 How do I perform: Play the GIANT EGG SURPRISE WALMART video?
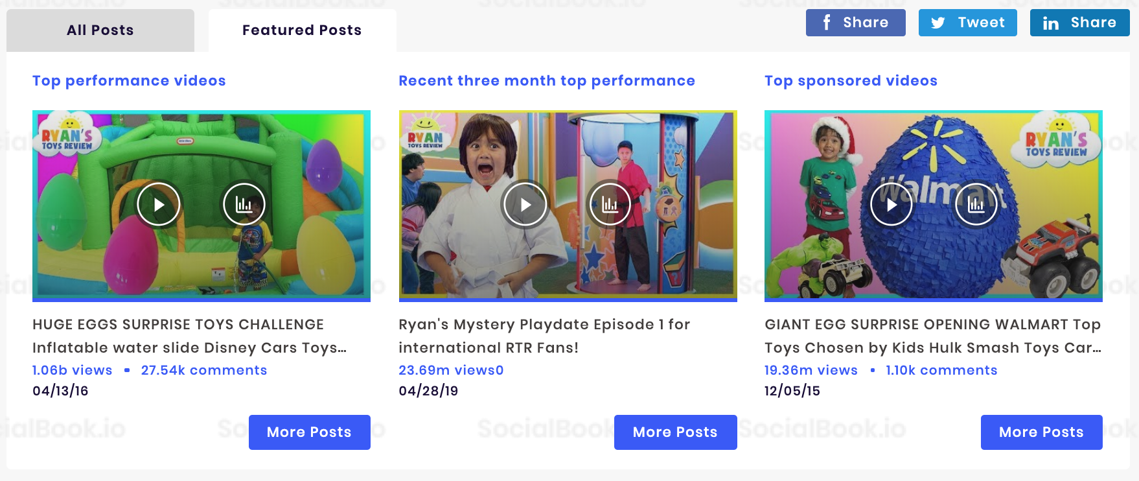coord(892,204)
